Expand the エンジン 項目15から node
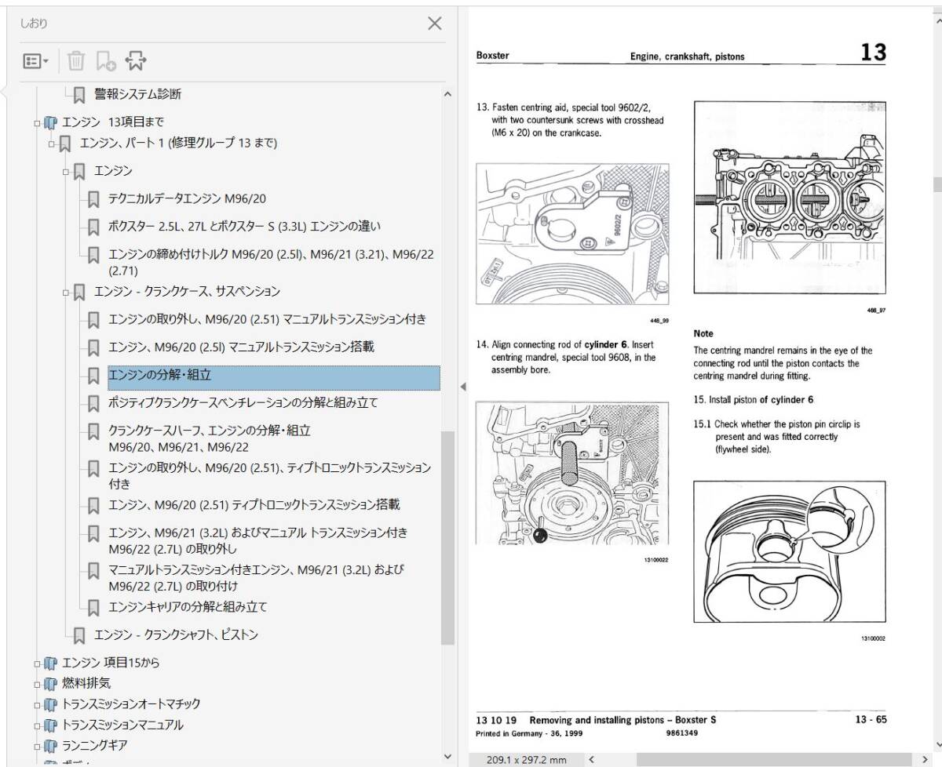 point(37,663)
